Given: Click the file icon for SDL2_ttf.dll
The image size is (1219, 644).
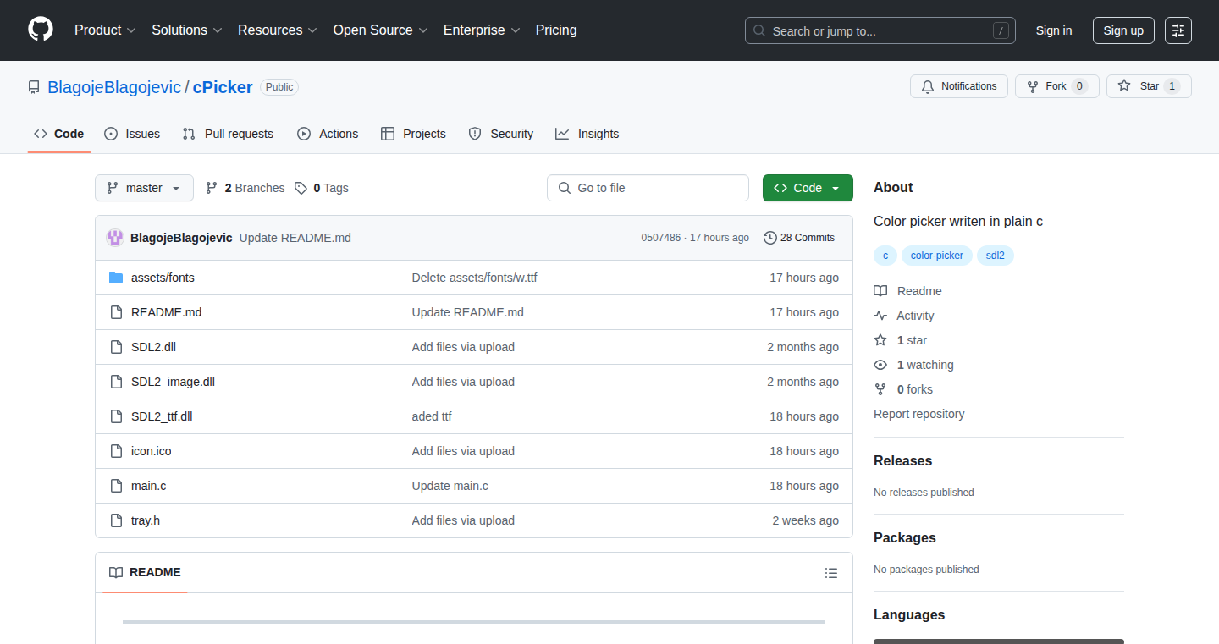Looking at the screenshot, I should click(116, 416).
